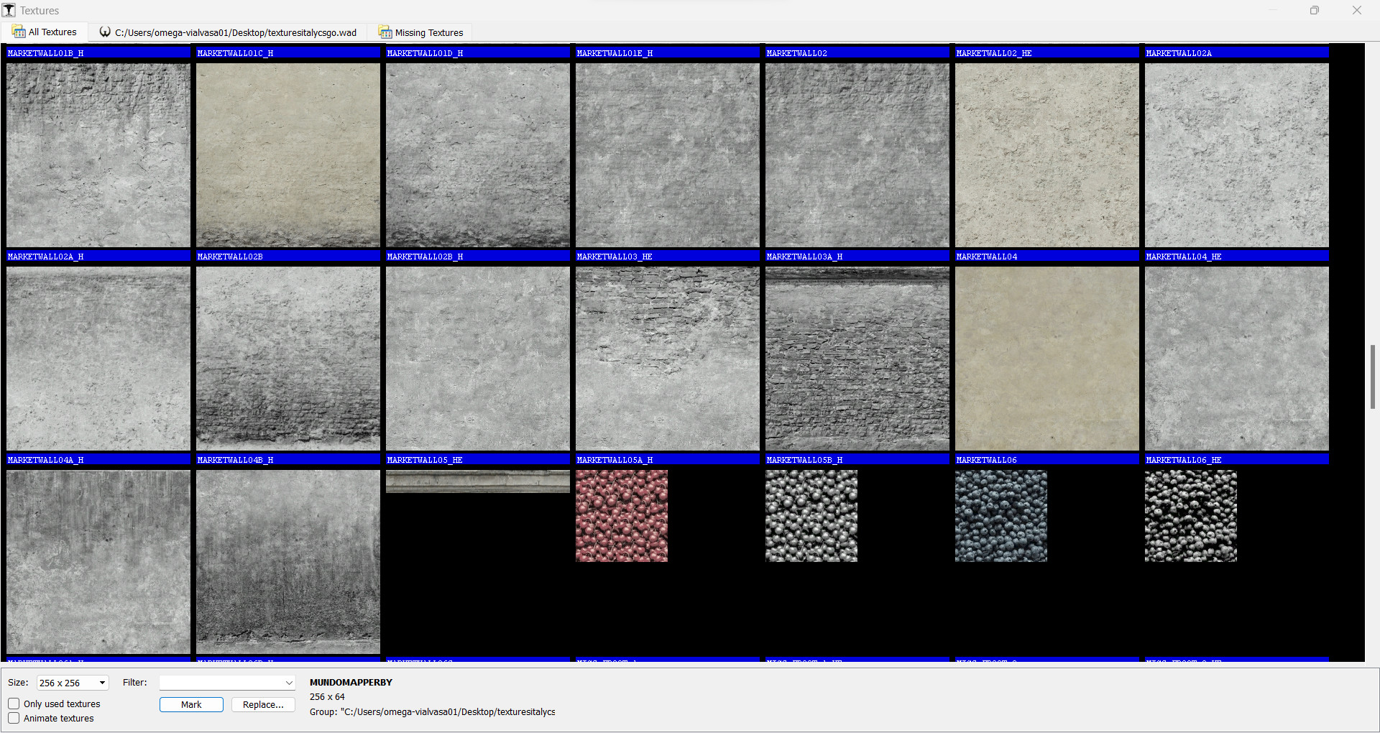Click the Mark button

point(191,704)
